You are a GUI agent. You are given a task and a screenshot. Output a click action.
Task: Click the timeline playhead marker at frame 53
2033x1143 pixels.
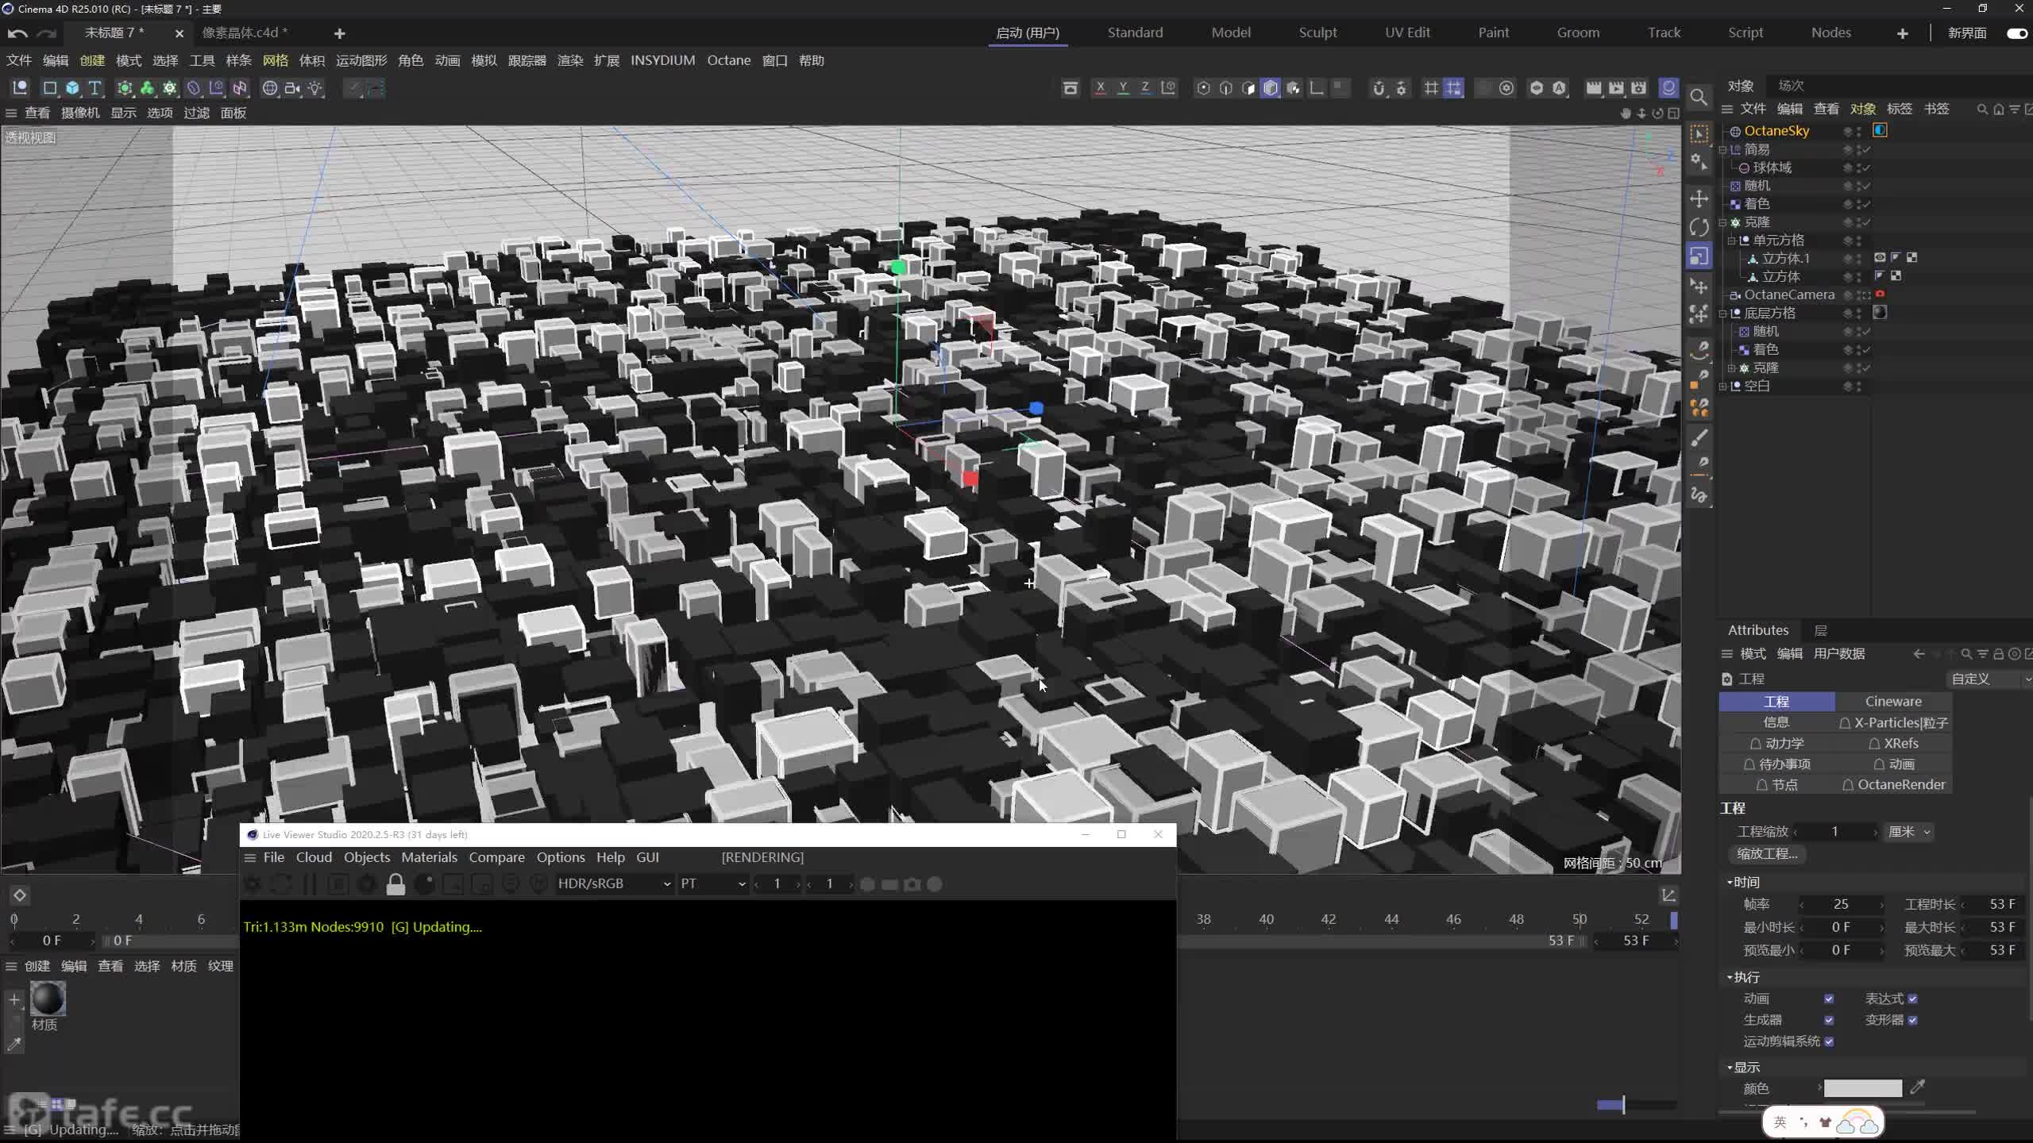[1674, 920]
